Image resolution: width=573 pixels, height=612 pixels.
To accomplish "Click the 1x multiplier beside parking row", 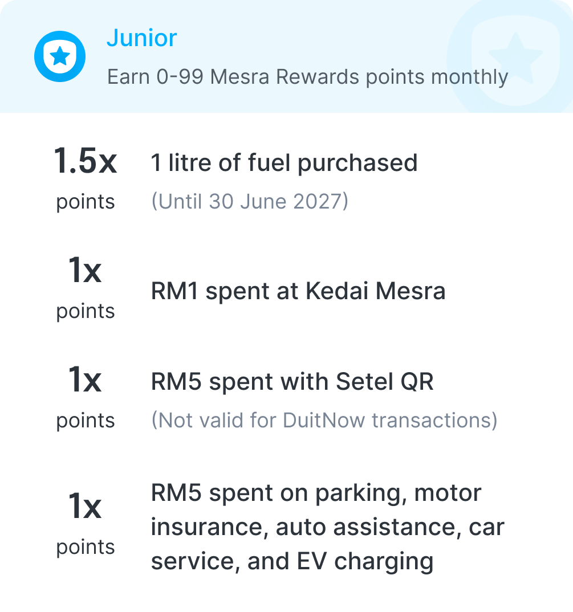I will tap(85, 506).
